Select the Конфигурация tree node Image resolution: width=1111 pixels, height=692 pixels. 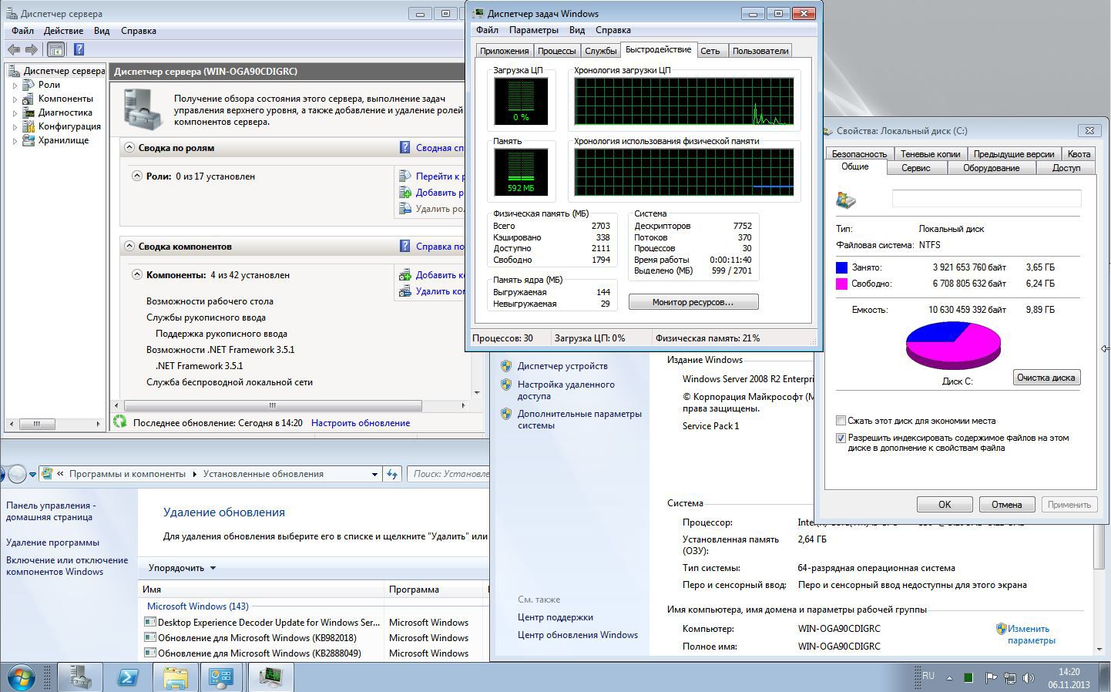[x=69, y=126]
